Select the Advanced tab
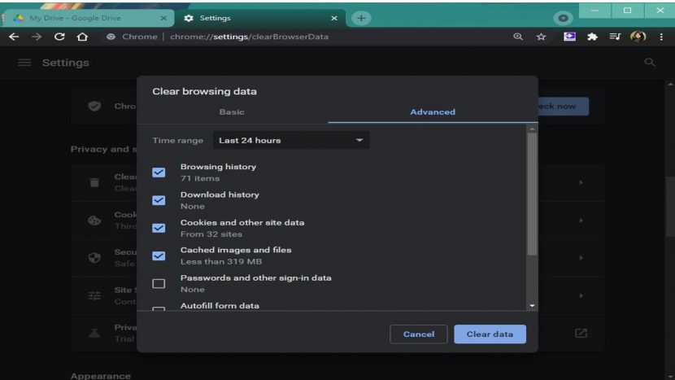Screen dimensions: 675x380 (x=433, y=112)
